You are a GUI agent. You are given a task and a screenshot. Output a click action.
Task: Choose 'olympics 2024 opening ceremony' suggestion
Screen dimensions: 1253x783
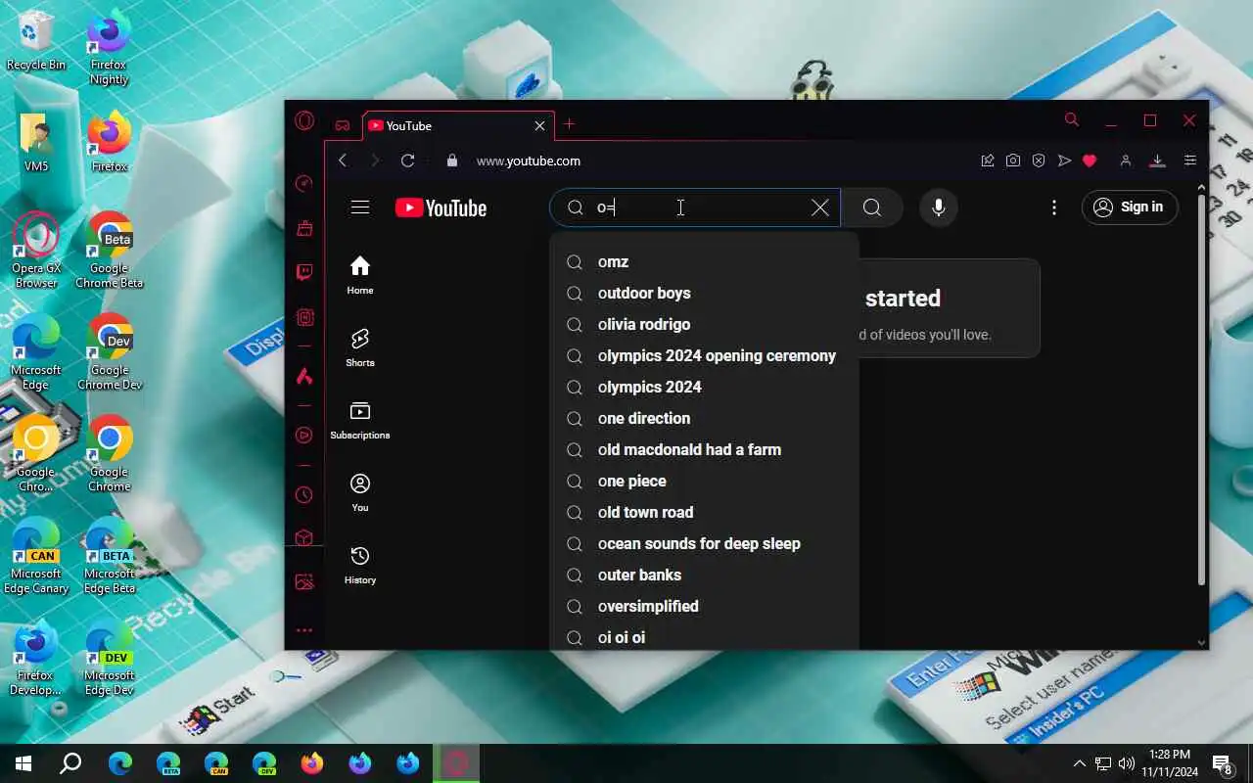tap(705, 356)
